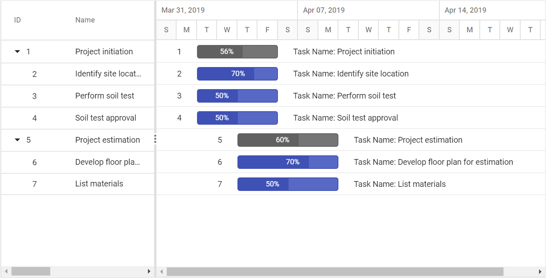
Task: Select the List materials 50% taskbar
Action: coord(288,184)
